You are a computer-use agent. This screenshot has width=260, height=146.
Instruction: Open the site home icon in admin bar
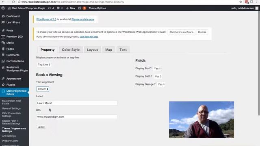coord(9,8)
